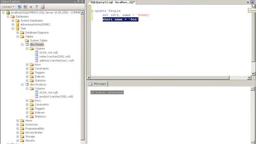Expand the Database Diagrams folder
Screen dimensions: 256x144
(18, 32)
